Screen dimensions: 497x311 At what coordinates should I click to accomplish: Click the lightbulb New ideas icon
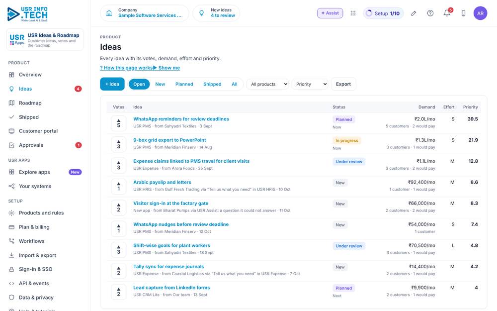click(201, 13)
